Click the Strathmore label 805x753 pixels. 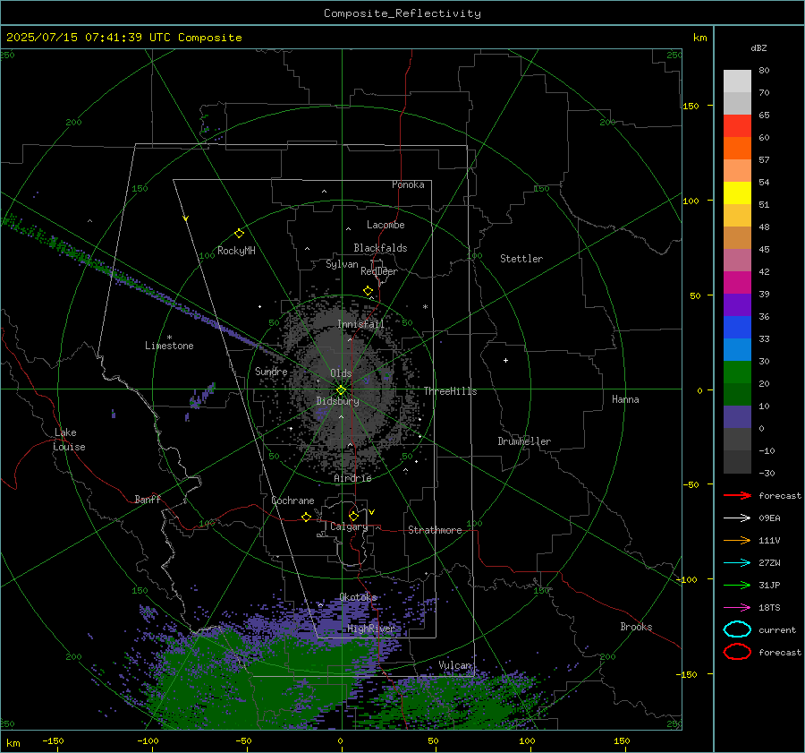[435, 530]
